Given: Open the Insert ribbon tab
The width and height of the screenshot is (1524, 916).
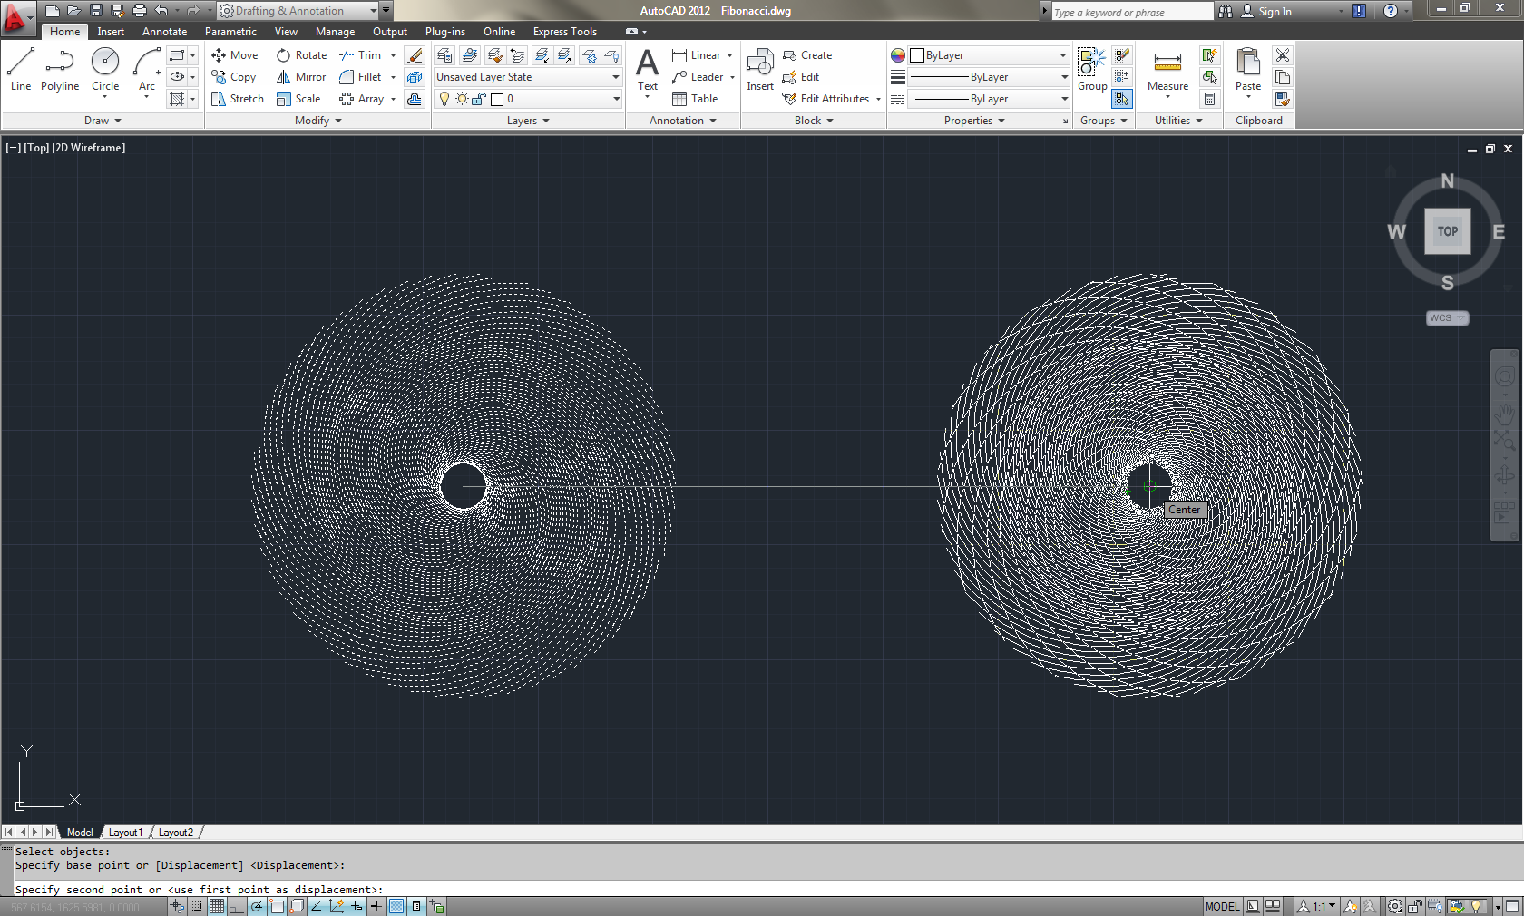Looking at the screenshot, I should coord(111,32).
